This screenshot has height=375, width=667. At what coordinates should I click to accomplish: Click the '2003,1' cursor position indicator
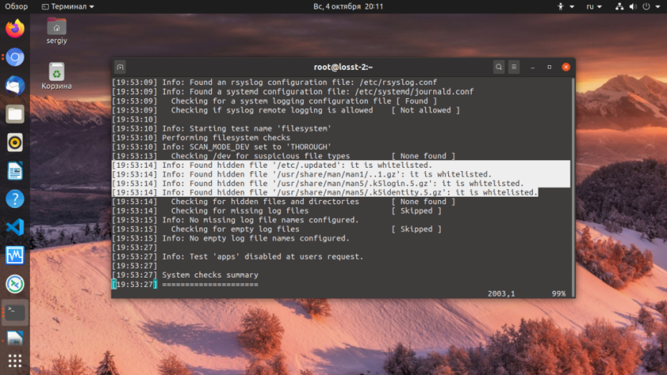(x=501, y=293)
